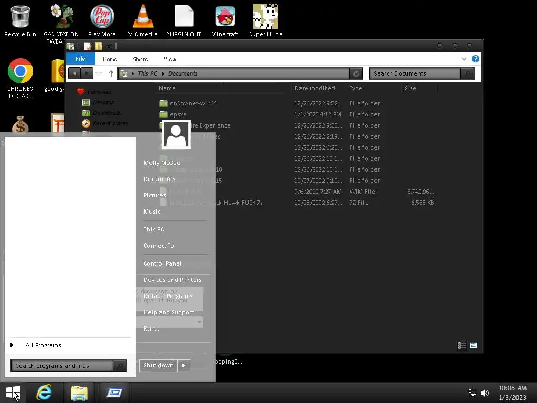
Task: Click the Explorer refresh button
Action: point(356,73)
